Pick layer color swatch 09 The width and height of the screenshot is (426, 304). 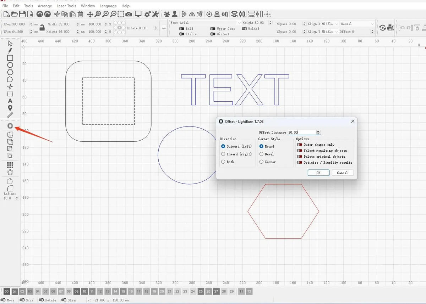click(77, 292)
